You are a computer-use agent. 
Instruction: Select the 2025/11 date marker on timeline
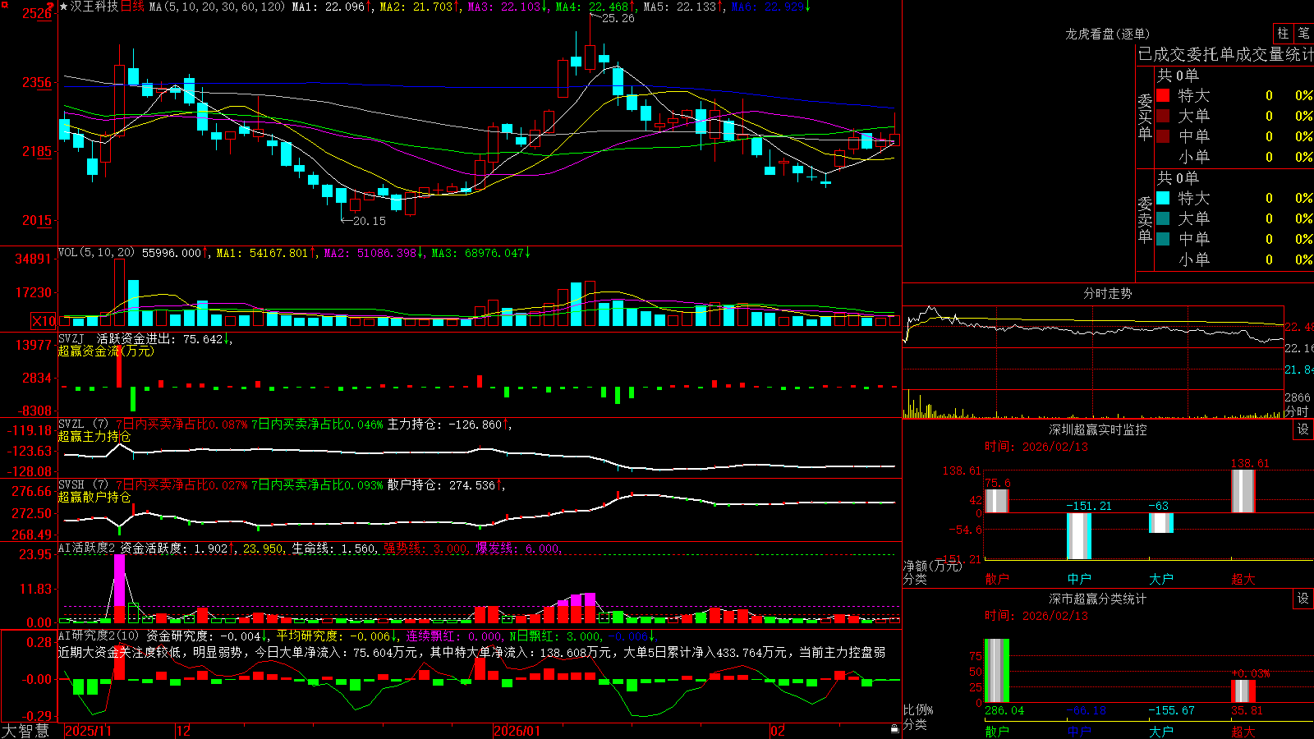[88, 731]
